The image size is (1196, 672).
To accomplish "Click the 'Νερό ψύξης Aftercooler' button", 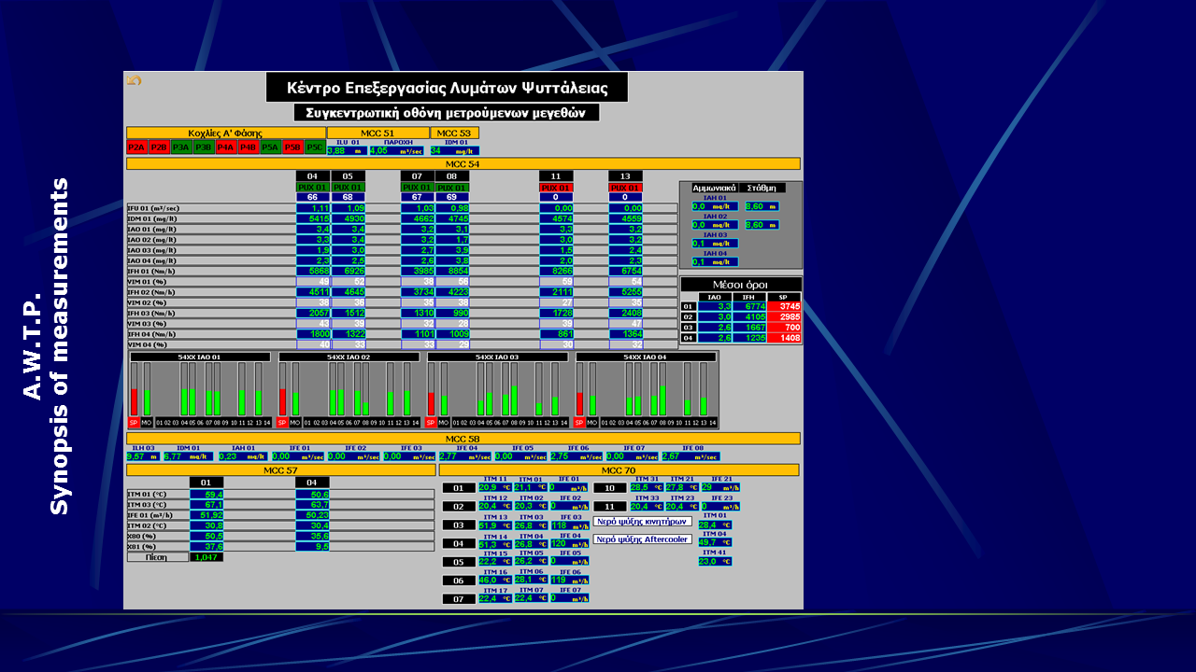I will [643, 539].
